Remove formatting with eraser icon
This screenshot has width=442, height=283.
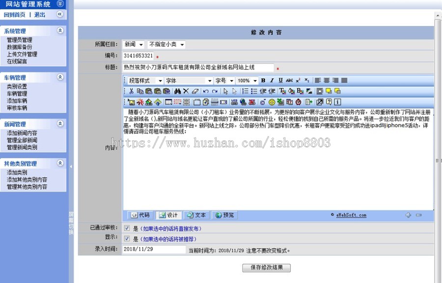pos(195,91)
